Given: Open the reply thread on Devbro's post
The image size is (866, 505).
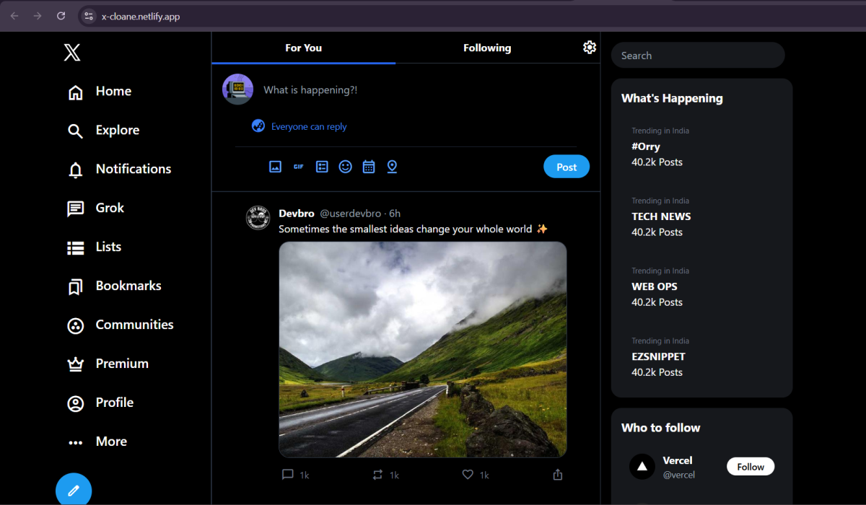Looking at the screenshot, I should click(288, 475).
